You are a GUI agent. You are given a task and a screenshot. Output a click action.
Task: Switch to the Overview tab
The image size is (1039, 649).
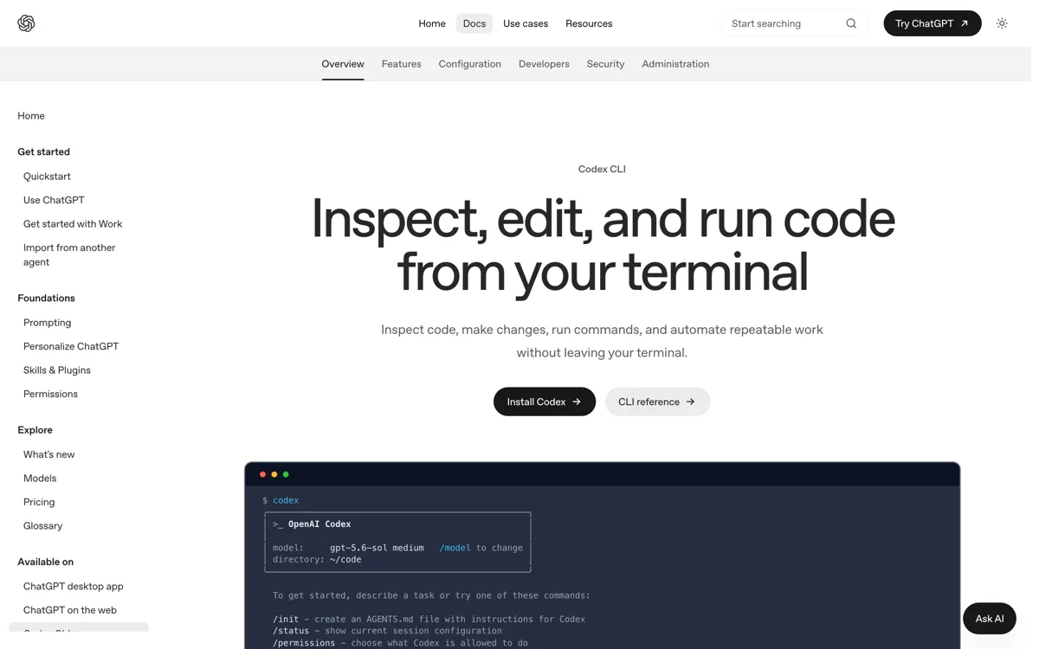343,64
